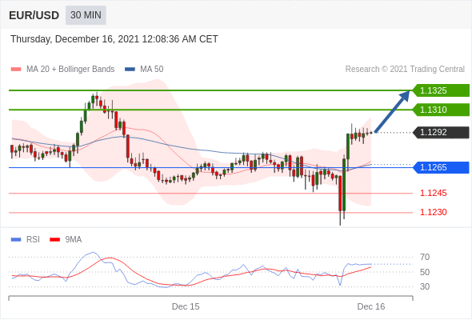Click the blue RSI legend swatch
This screenshot has width=472, height=320.
16,240
